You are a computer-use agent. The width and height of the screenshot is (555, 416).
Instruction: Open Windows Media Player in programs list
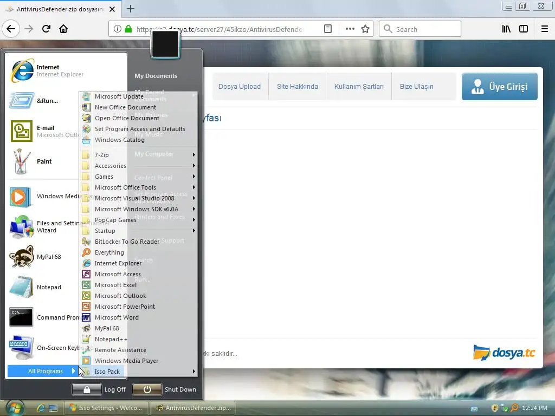pyautogui.click(x=138, y=361)
